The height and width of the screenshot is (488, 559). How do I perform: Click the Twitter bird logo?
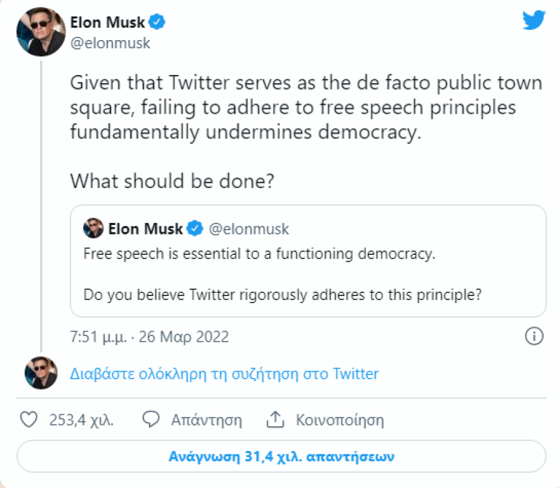(534, 20)
